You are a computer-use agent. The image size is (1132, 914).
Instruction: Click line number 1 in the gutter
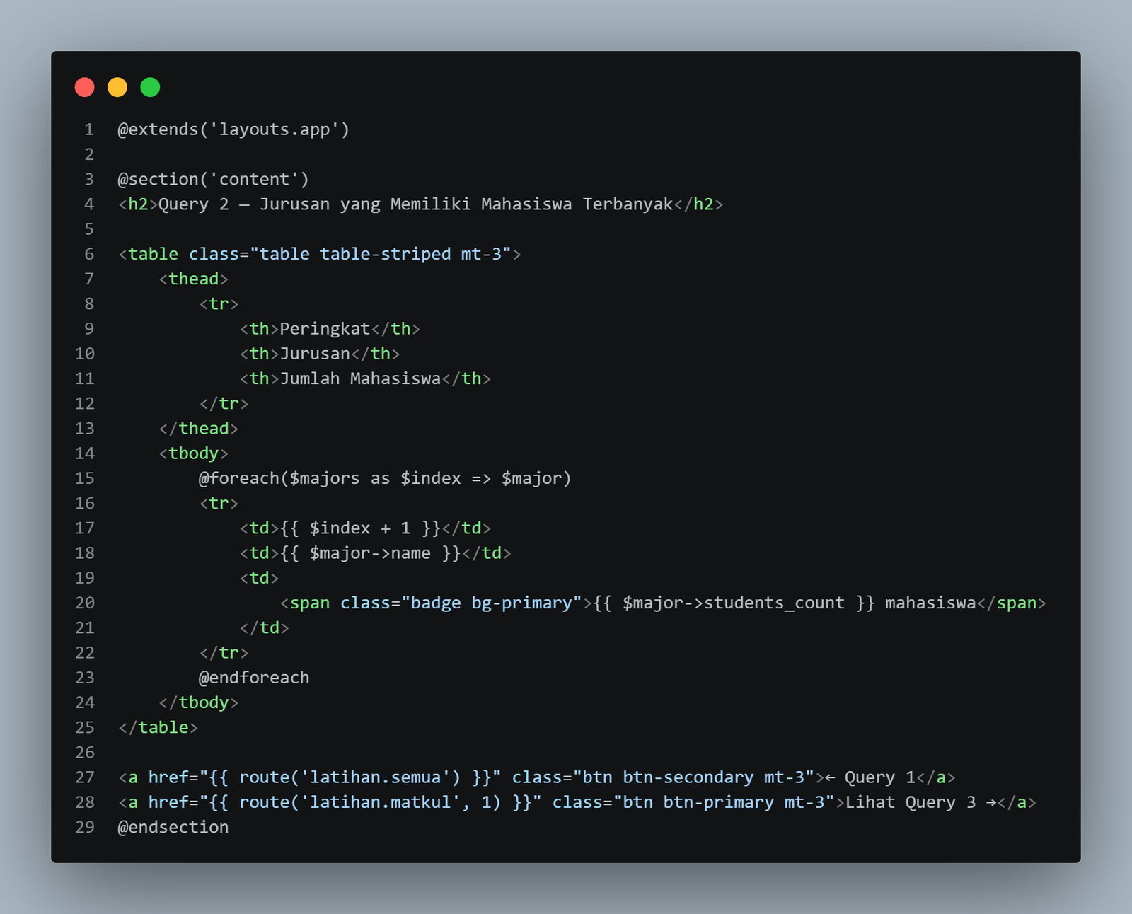click(89, 129)
